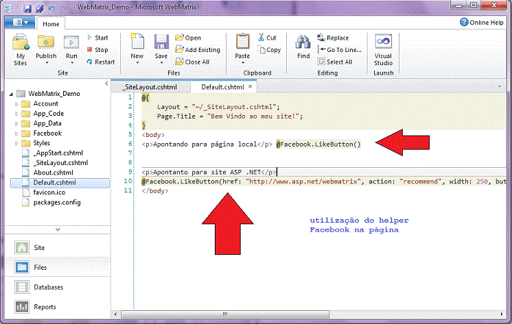This screenshot has width=512, height=324.
Task: Click quick access save icon
Action: click(x=27, y=8)
